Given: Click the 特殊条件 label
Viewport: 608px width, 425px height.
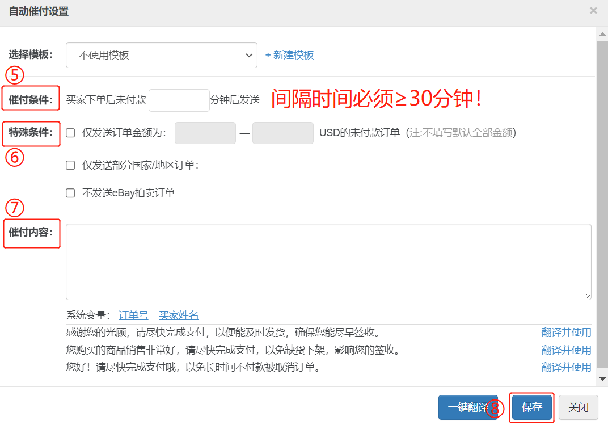Looking at the screenshot, I should click(31, 132).
